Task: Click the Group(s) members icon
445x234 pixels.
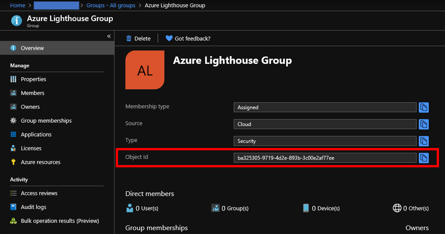Action: [x=215, y=208]
